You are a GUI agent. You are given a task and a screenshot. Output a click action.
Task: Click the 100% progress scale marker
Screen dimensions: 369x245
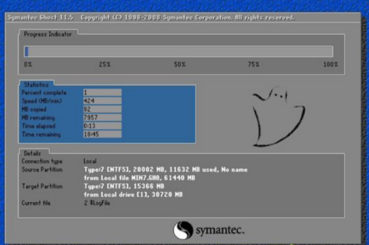(x=330, y=65)
